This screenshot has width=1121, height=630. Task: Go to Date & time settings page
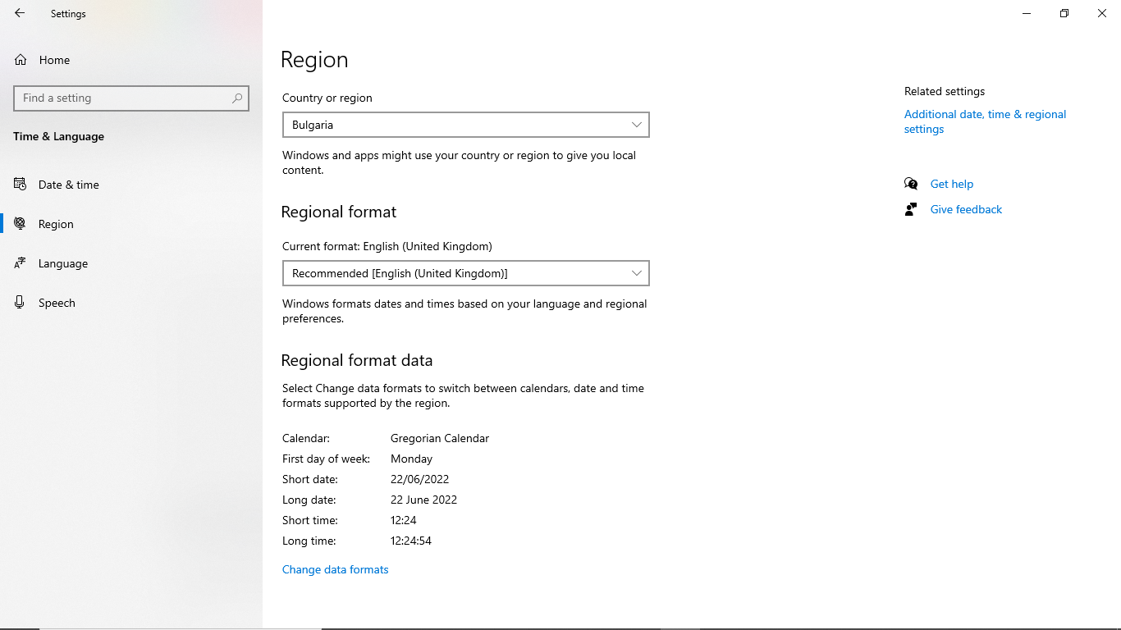pos(69,185)
